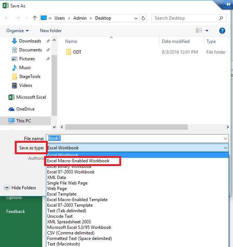Click the computer icon in address bar
The height and width of the screenshot is (247, 233).
point(44,18)
